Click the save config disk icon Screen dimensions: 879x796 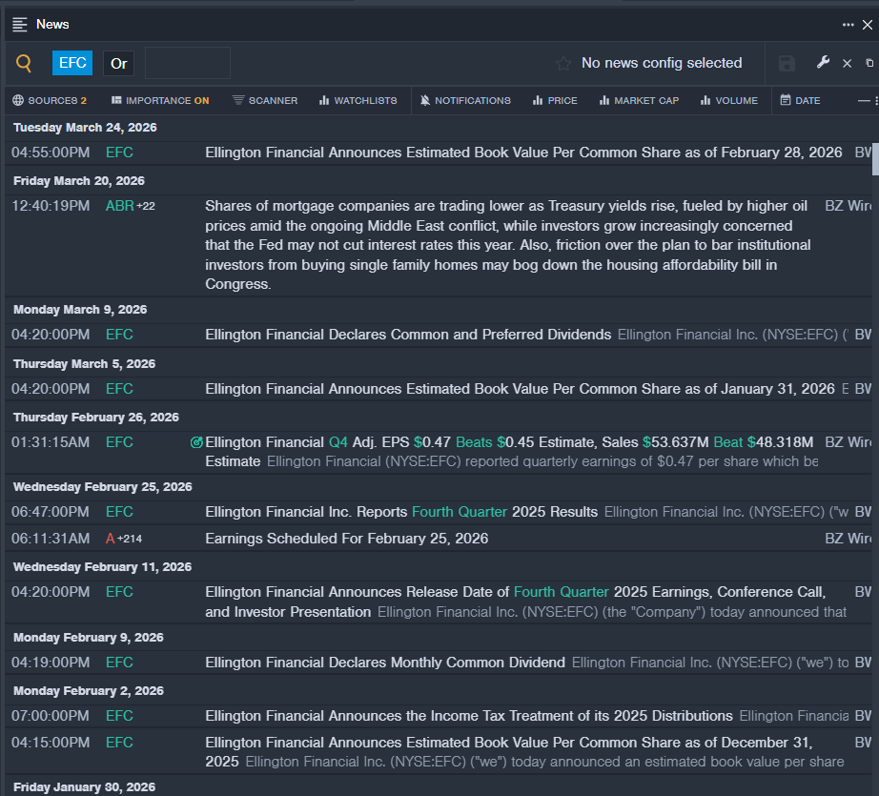pos(787,64)
